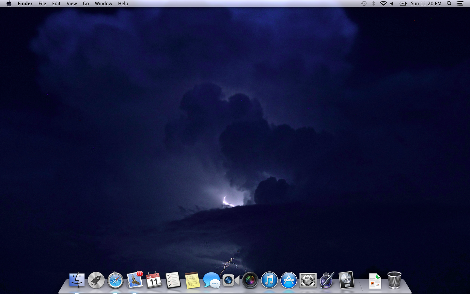Open the Trash in Dock
Screen dimensions: 470x294
[394, 280]
